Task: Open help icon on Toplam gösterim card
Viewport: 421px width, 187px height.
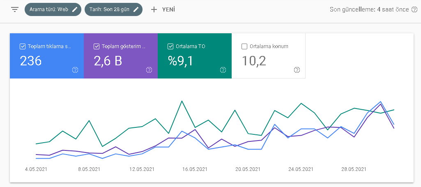Action: (x=149, y=70)
